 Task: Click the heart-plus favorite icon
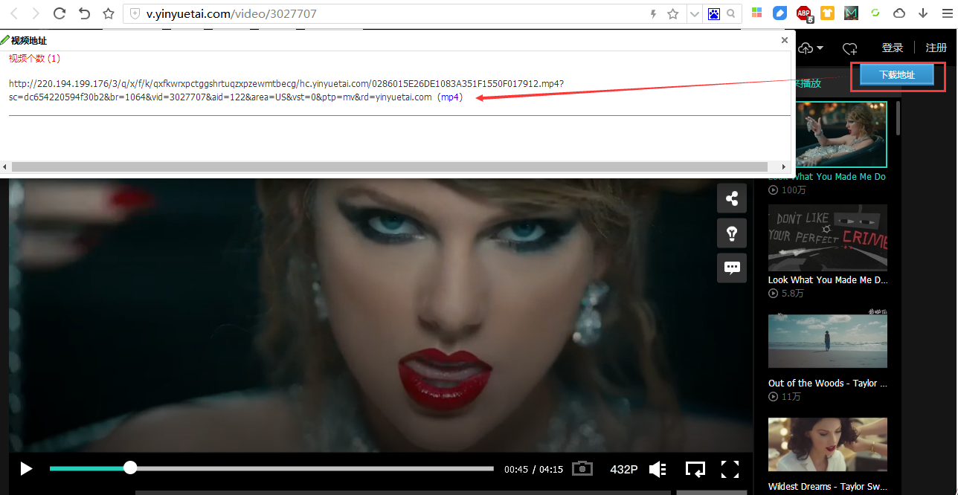point(850,48)
